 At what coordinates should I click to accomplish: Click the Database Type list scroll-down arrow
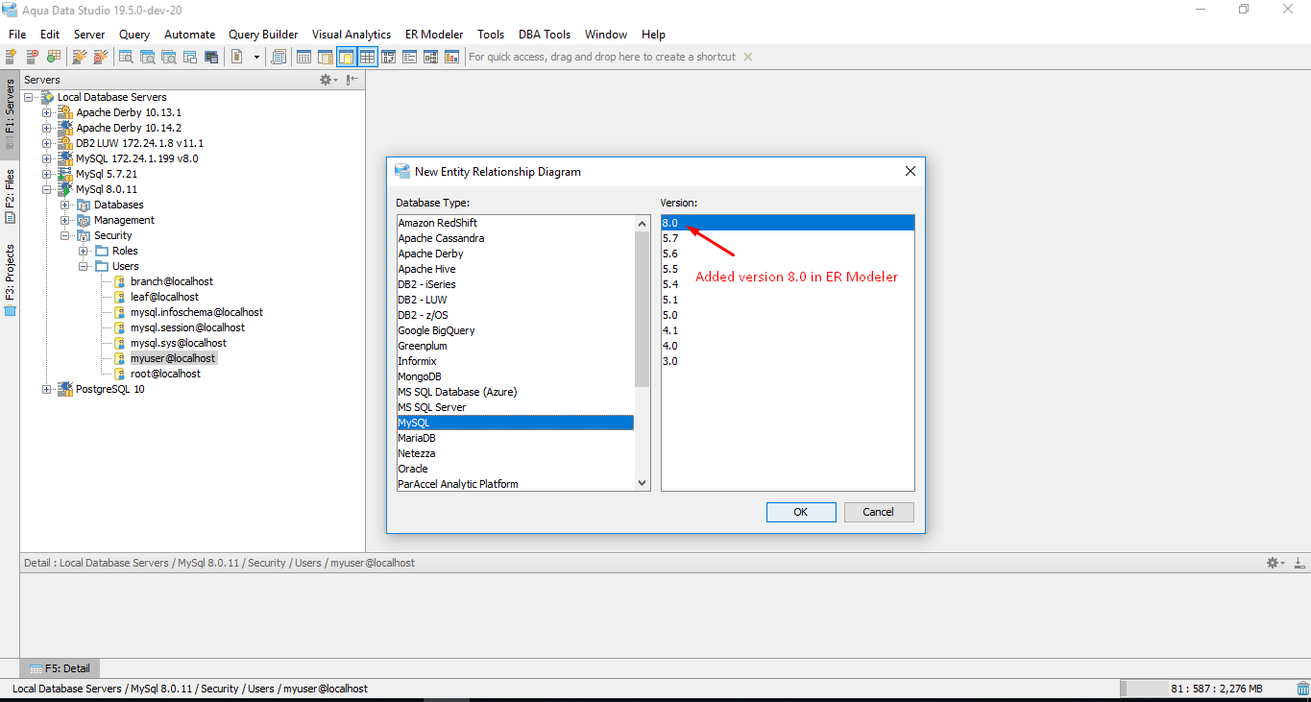tap(643, 483)
